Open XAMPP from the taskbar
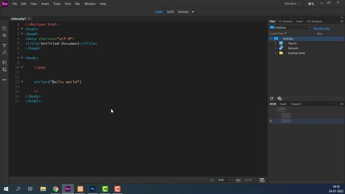Screen dimensions: 345x194 click(x=80, y=189)
